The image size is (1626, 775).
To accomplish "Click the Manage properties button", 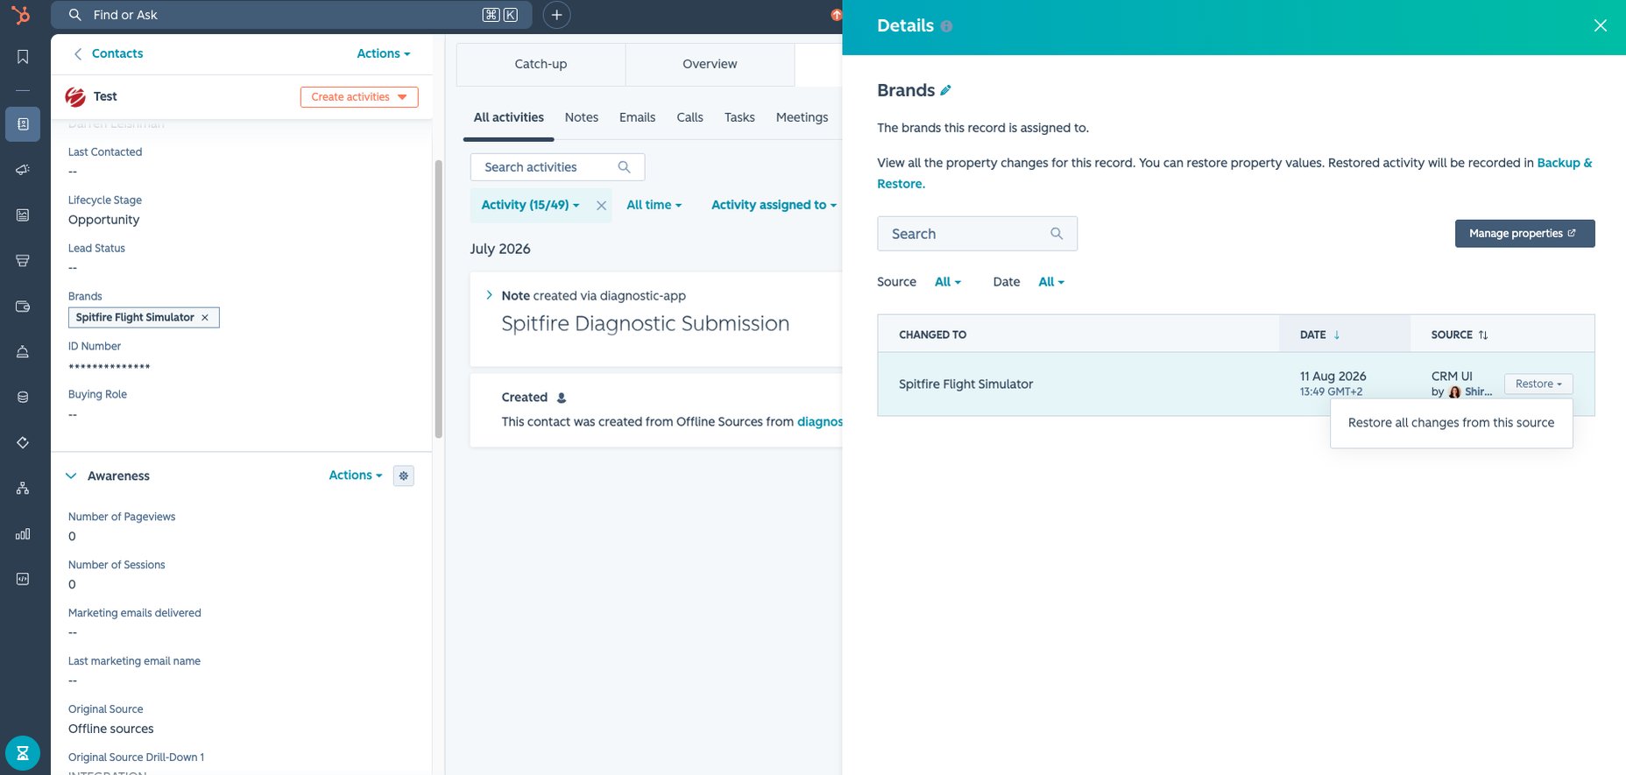I will tap(1524, 234).
